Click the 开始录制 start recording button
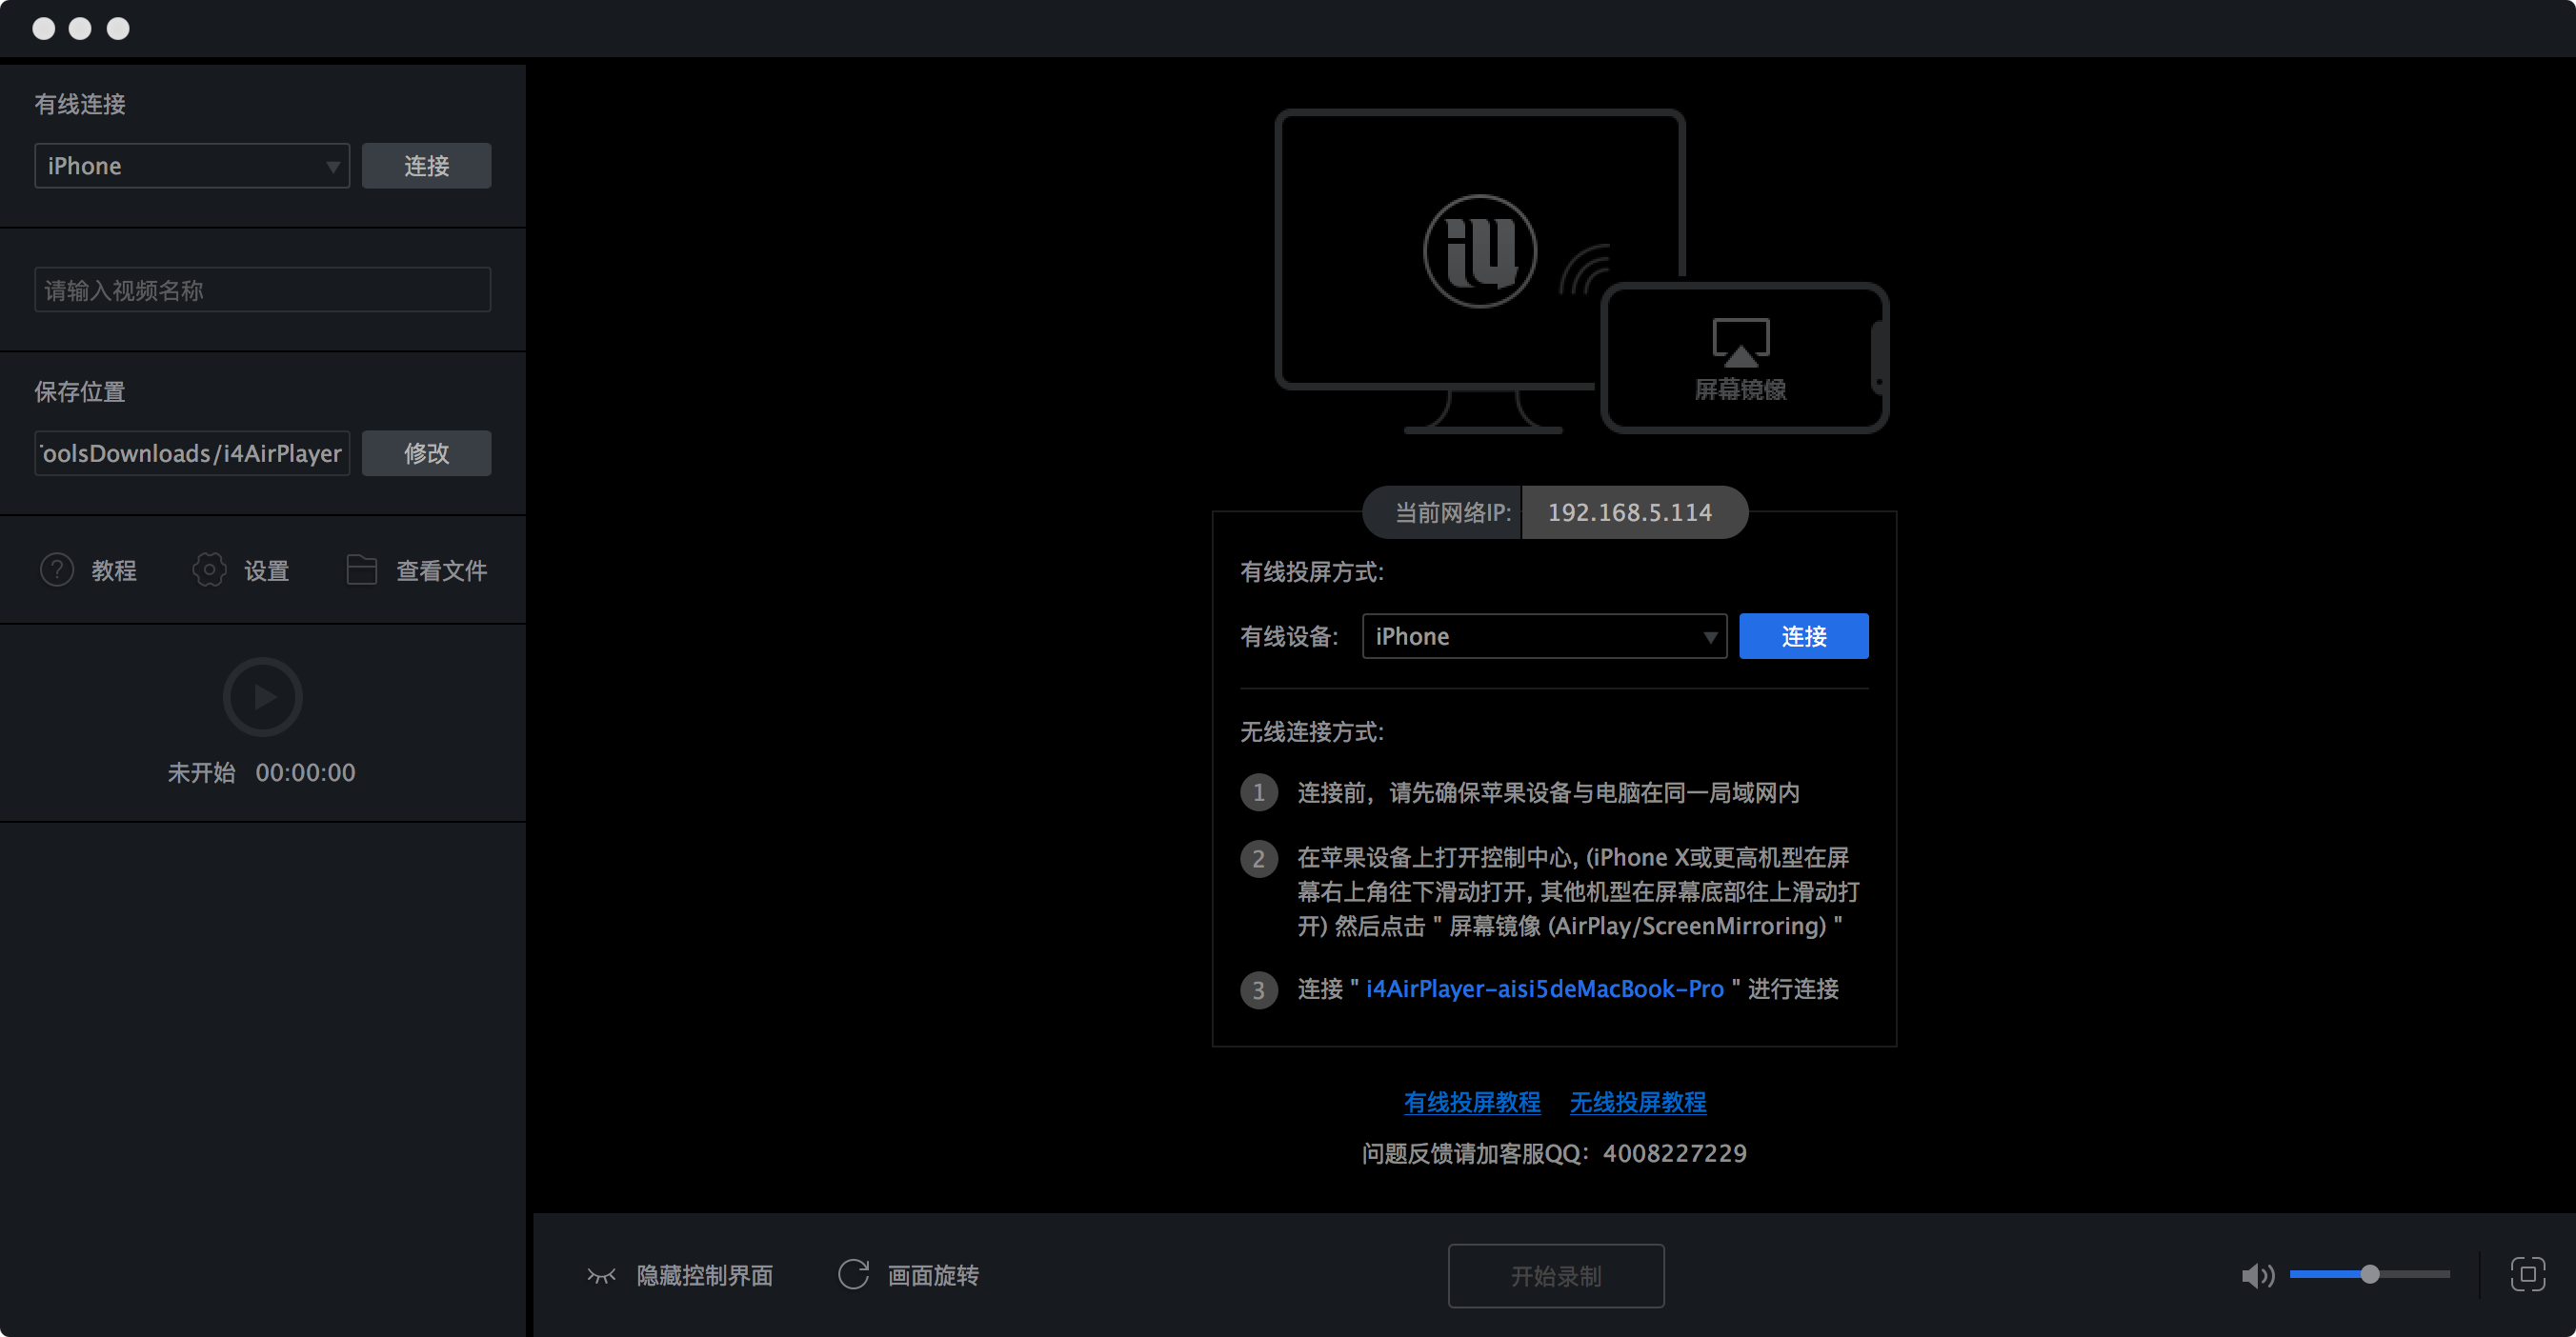 pyautogui.click(x=1556, y=1276)
